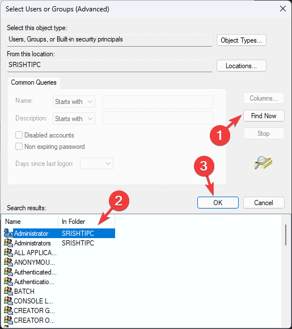Click the Administrators group icon
This screenshot has height=329, width=292.
pyautogui.click(x=9, y=243)
